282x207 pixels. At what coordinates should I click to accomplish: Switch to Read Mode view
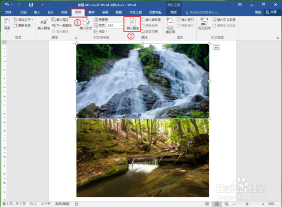[207, 204]
